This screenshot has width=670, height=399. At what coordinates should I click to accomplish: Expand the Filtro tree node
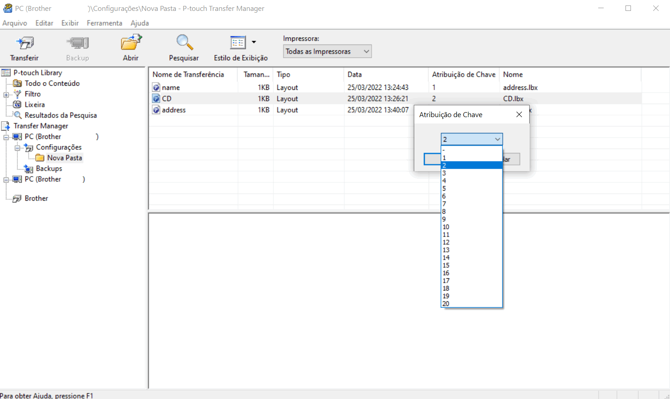point(6,94)
